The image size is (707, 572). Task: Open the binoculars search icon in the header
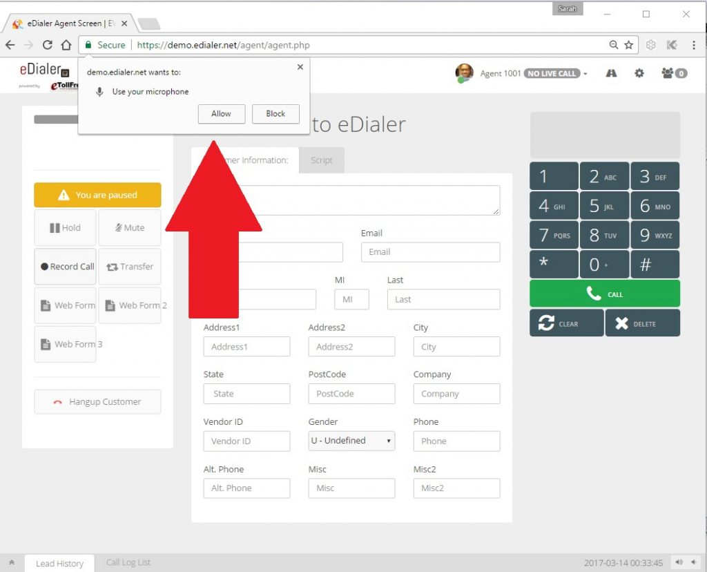611,73
